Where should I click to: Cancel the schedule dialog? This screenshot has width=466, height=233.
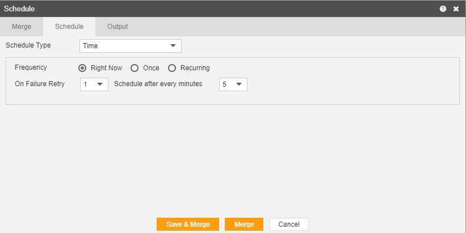point(289,224)
